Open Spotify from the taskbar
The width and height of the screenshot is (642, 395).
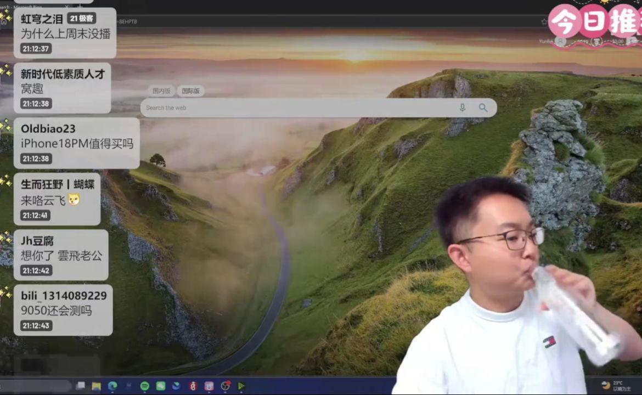click(x=144, y=386)
